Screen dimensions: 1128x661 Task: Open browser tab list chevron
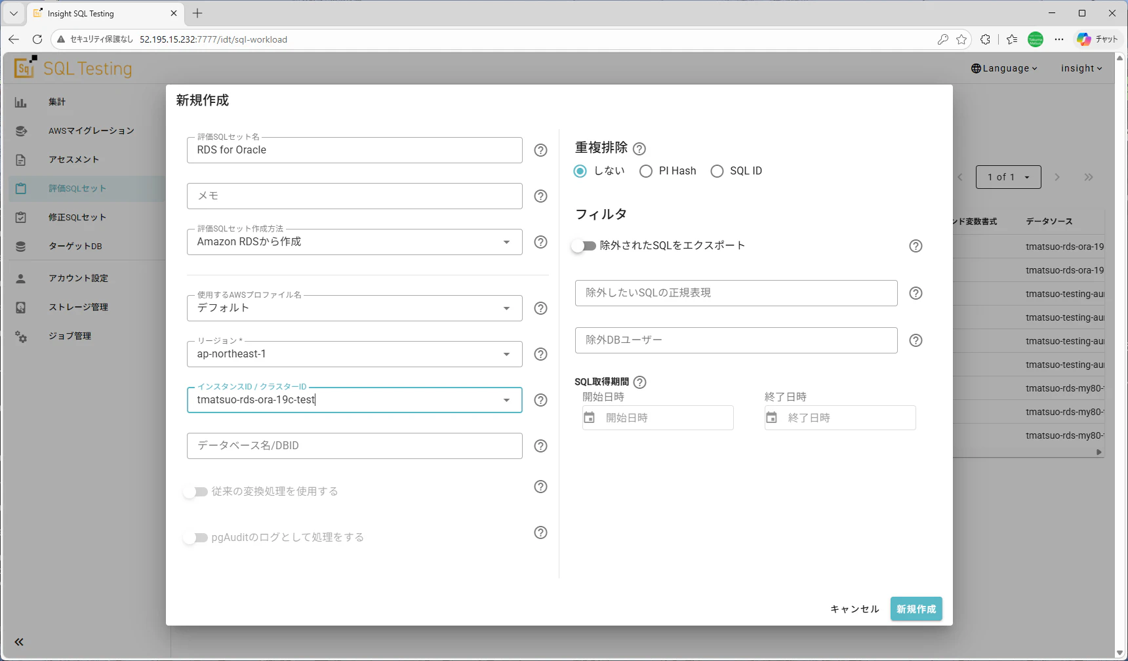pos(13,13)
